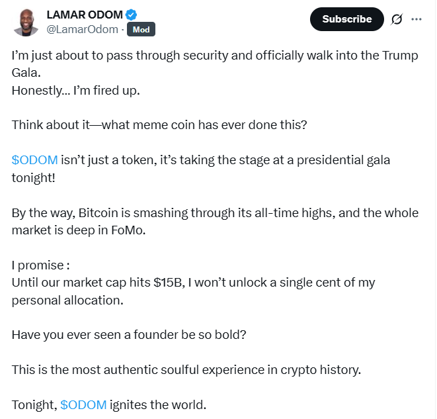
Task: Open the $ODOM cashtag before "isn't just a token"
Action: (x=34, y=160)
